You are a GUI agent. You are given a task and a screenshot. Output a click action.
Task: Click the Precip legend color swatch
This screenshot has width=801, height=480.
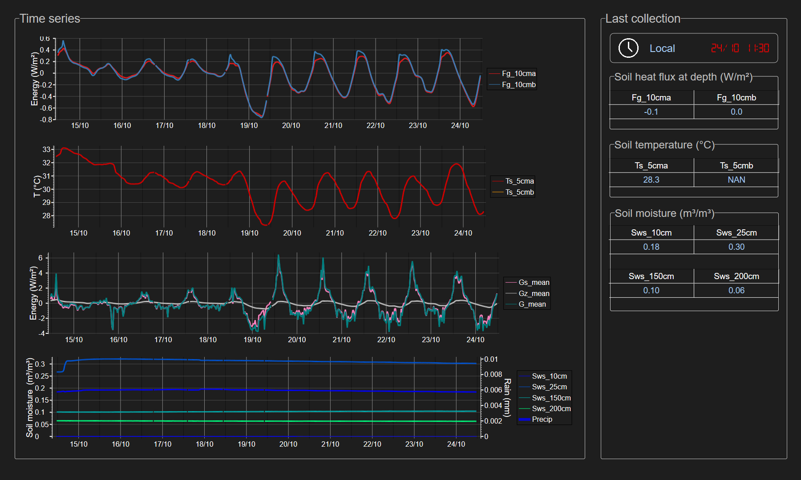click(x=525, y=420)
